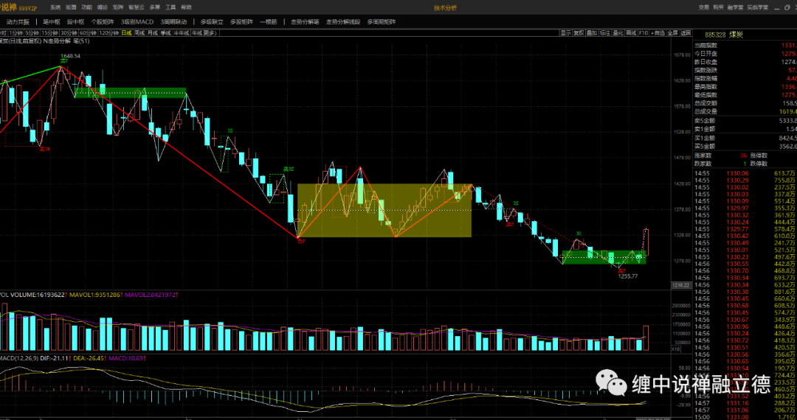Click the 总成交量 row label
This screenshot has height=420, width=797.
tap(705, 111)
